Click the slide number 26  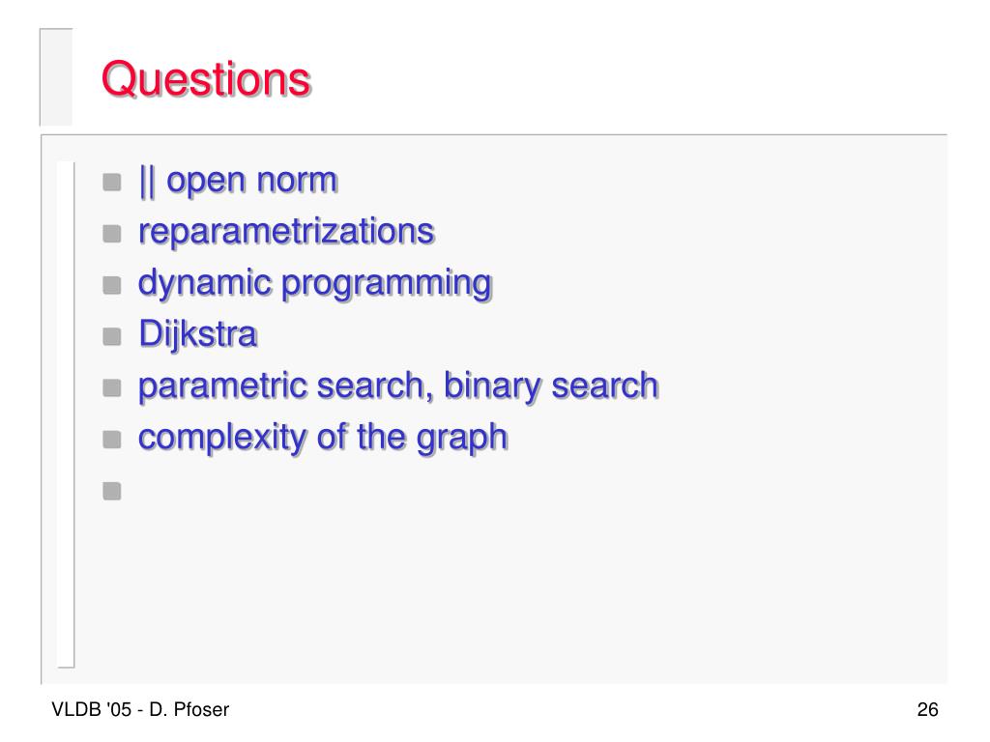[x=927, y=709]
